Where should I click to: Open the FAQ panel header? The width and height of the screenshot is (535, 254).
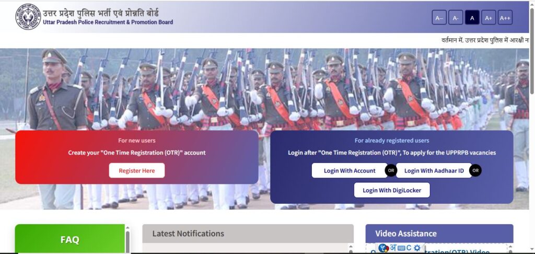click(x=70, y=239)
